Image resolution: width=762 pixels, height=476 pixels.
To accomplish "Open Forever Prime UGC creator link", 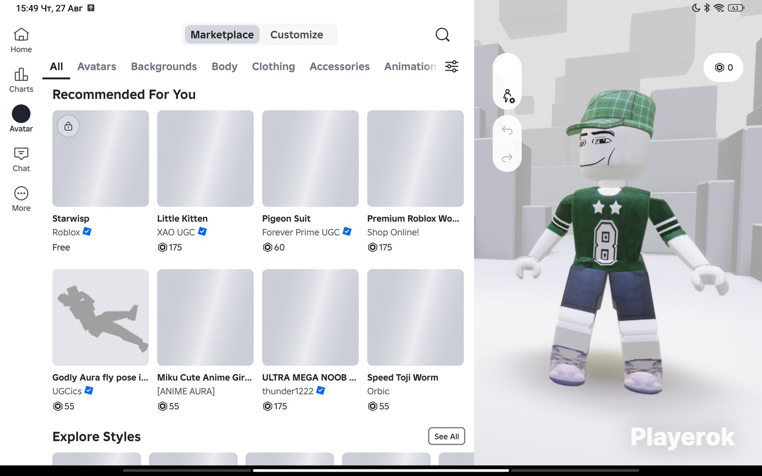I will point(301,232).
